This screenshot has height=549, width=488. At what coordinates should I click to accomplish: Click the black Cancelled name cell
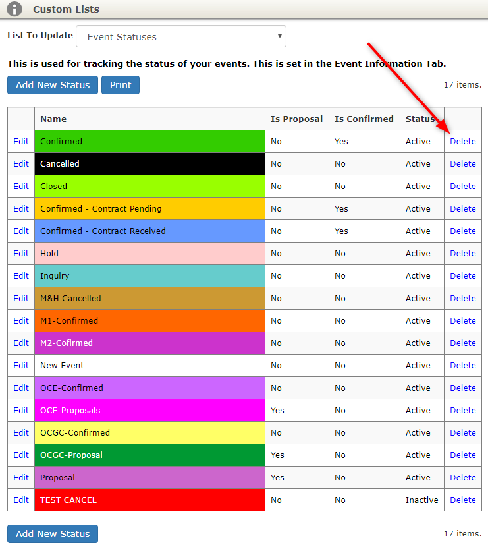[149, 164]
